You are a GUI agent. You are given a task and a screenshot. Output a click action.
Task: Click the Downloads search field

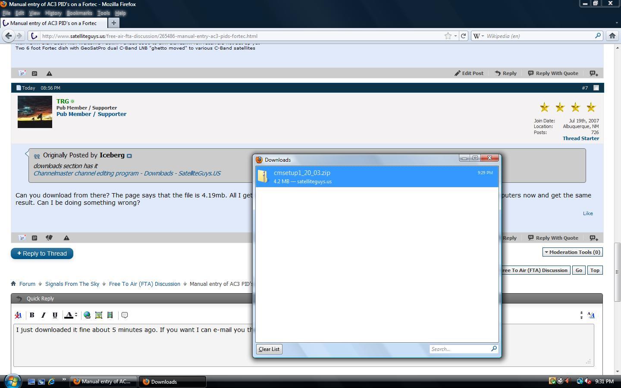click(x=460, y=349)
